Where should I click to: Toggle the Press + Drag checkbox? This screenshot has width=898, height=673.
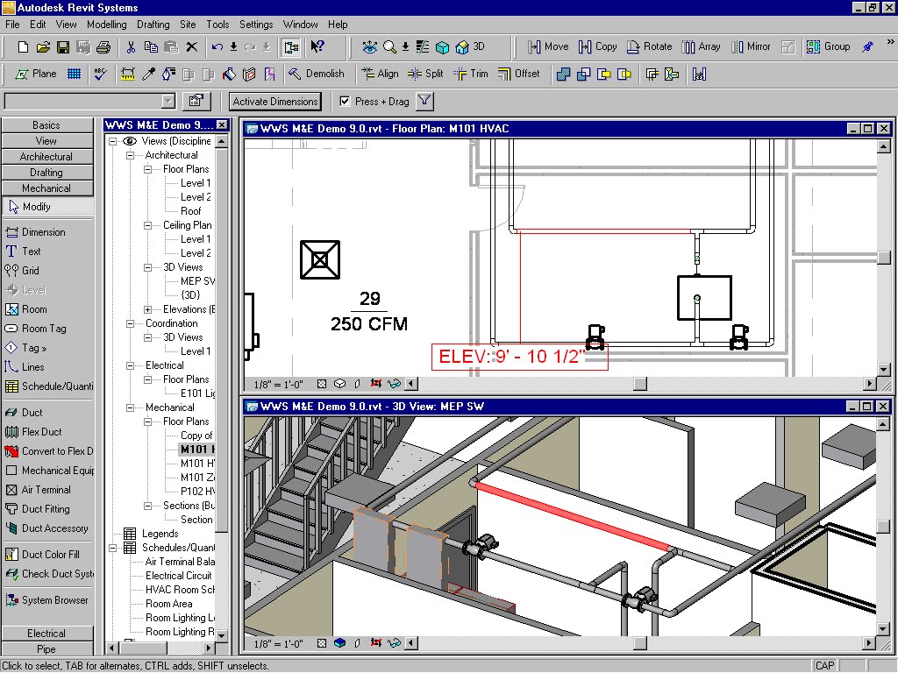[345, 102]
